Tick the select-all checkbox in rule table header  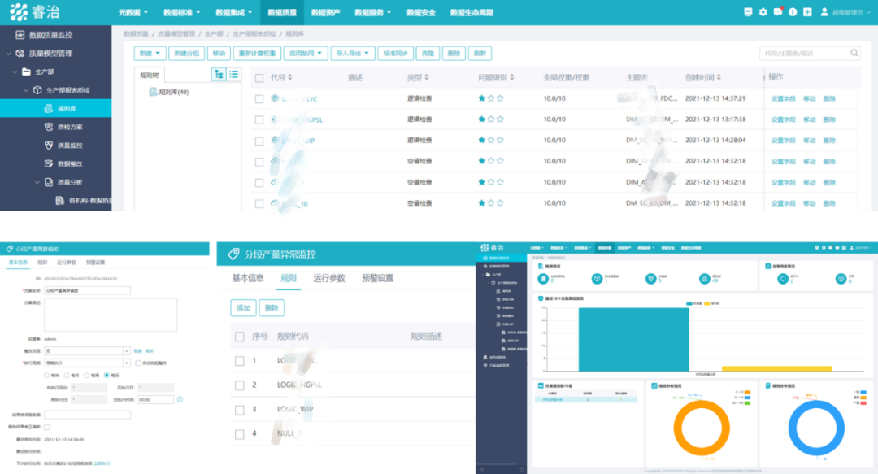[259, 78]
